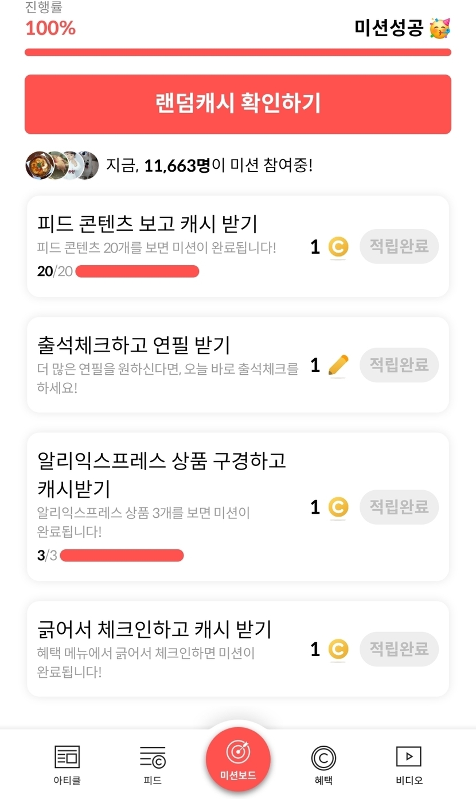Tap the coin icon for 알리익스프레스 mission

[338, 507]
